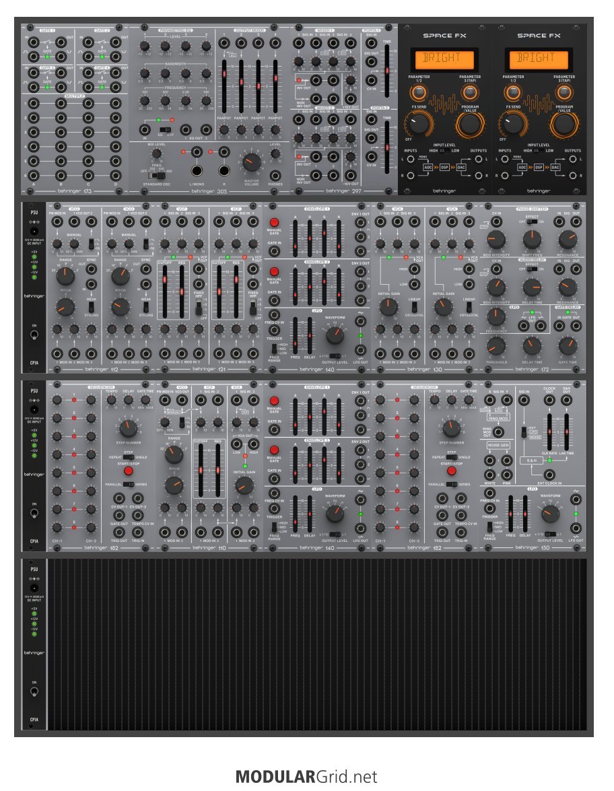The image size is (614, 791).
Task: Click GATE OUT jack on left 182 sequencer
Action: [119, 516]
